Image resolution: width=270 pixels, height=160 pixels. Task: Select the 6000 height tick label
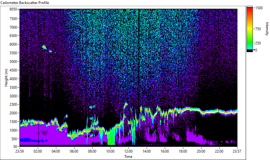pyautogui.click(x=13, y=44)
